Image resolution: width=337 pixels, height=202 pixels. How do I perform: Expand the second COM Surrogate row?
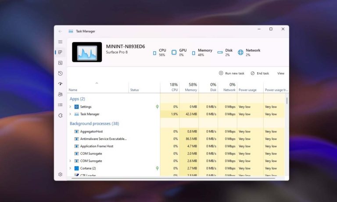point(70,161)
